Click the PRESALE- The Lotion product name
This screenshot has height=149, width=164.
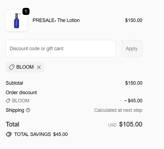(56, 20)
